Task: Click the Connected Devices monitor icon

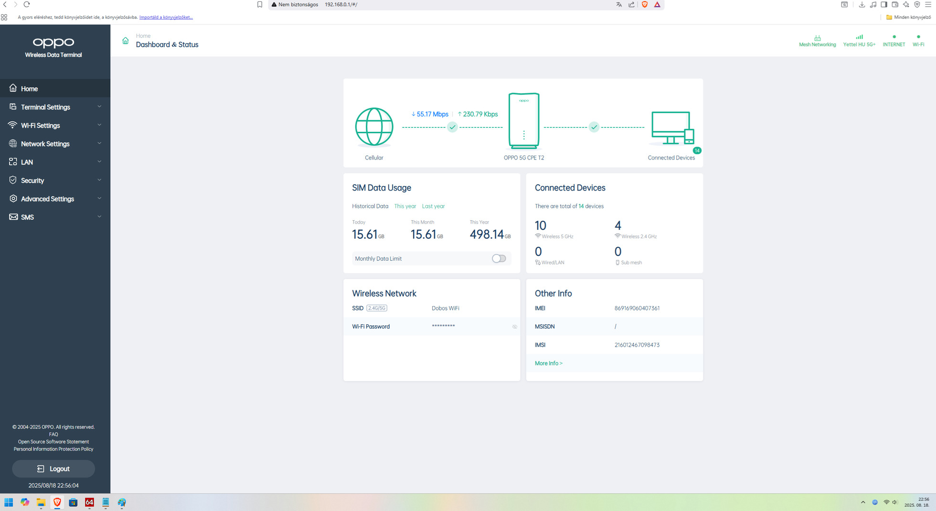Action: pyautogui.click(x=672, y=128)
